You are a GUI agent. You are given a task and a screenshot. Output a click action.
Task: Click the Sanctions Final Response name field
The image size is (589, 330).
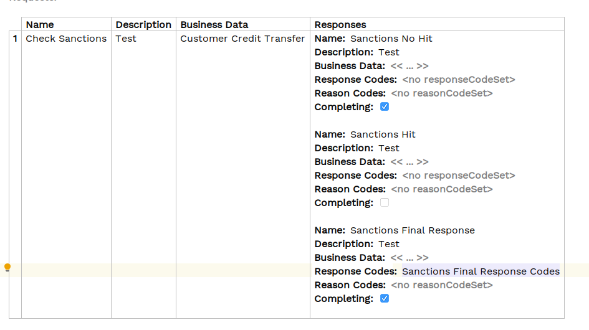[x=412, y=230]
